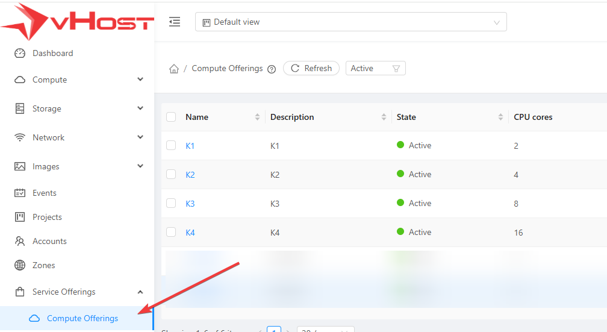Go to Events in sidebar

pos(44,193)
